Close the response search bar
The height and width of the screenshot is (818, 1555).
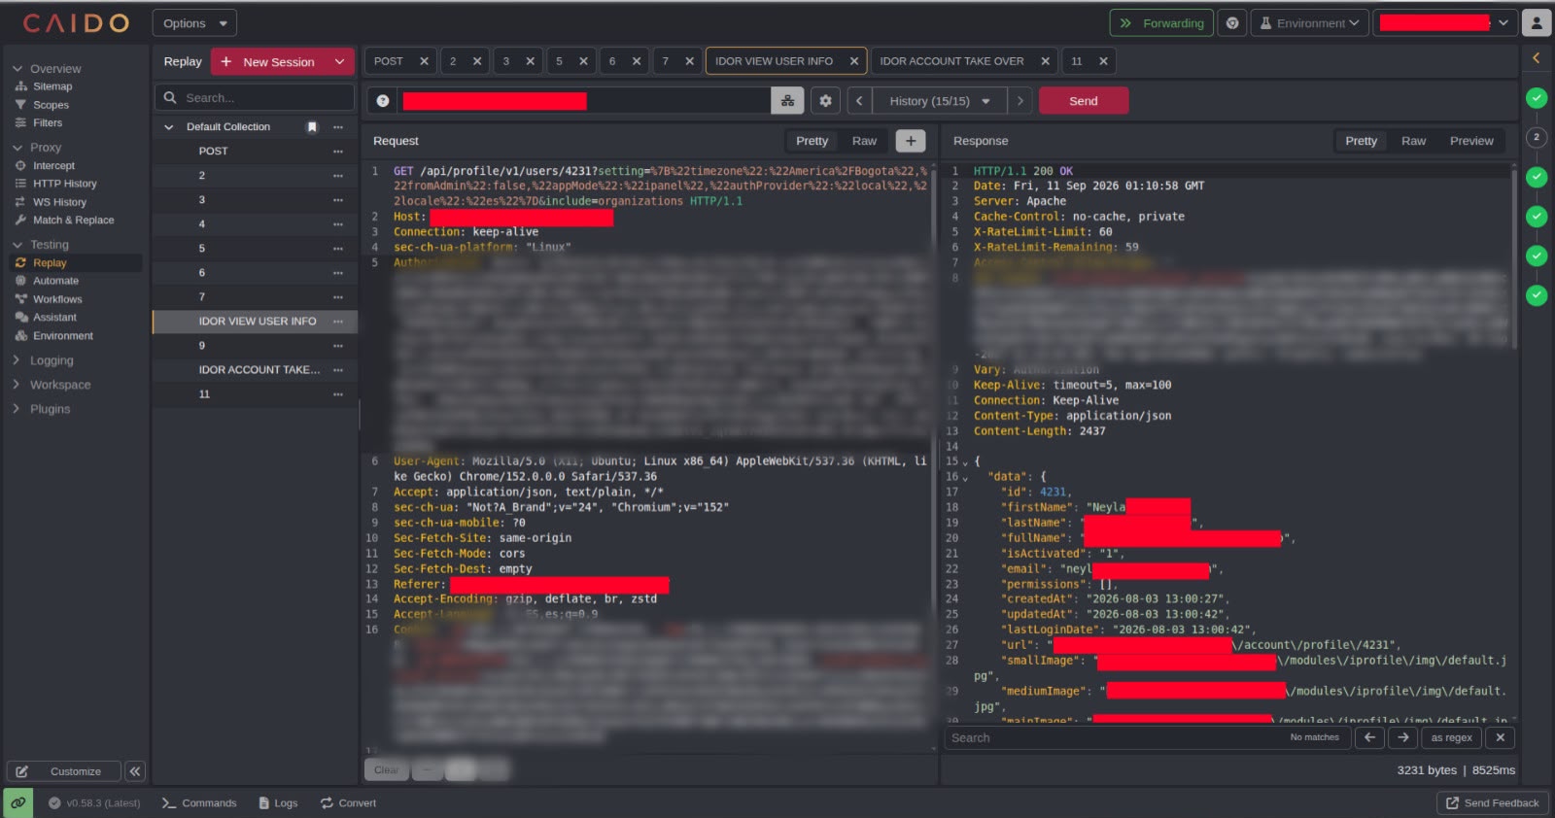[x=1500, y=738]
